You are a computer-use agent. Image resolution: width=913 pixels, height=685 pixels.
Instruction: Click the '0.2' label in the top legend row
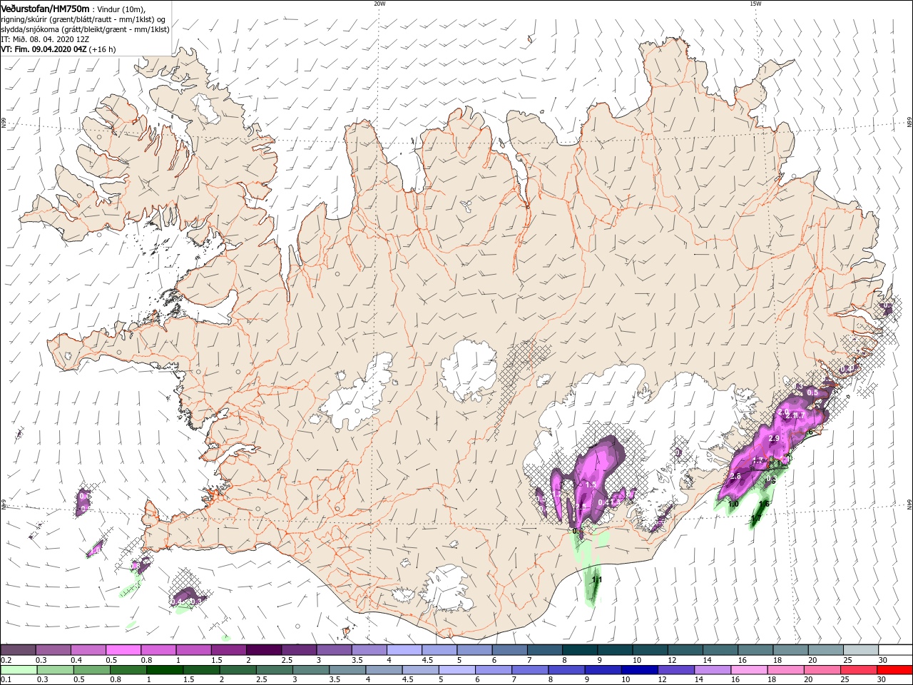coord(5,660)
